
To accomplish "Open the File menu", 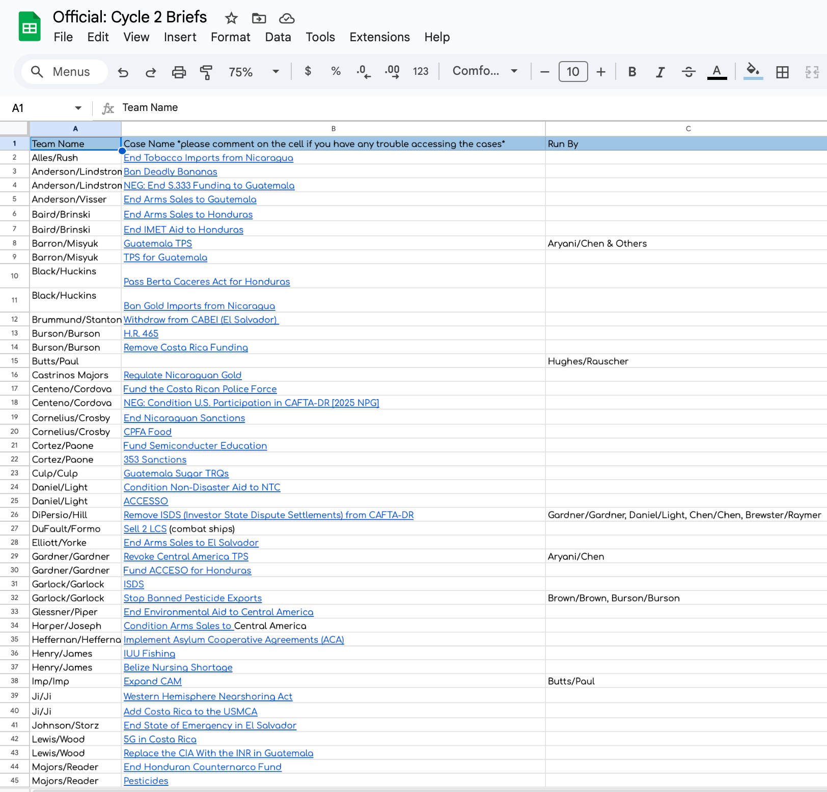I will pos(63,37).
